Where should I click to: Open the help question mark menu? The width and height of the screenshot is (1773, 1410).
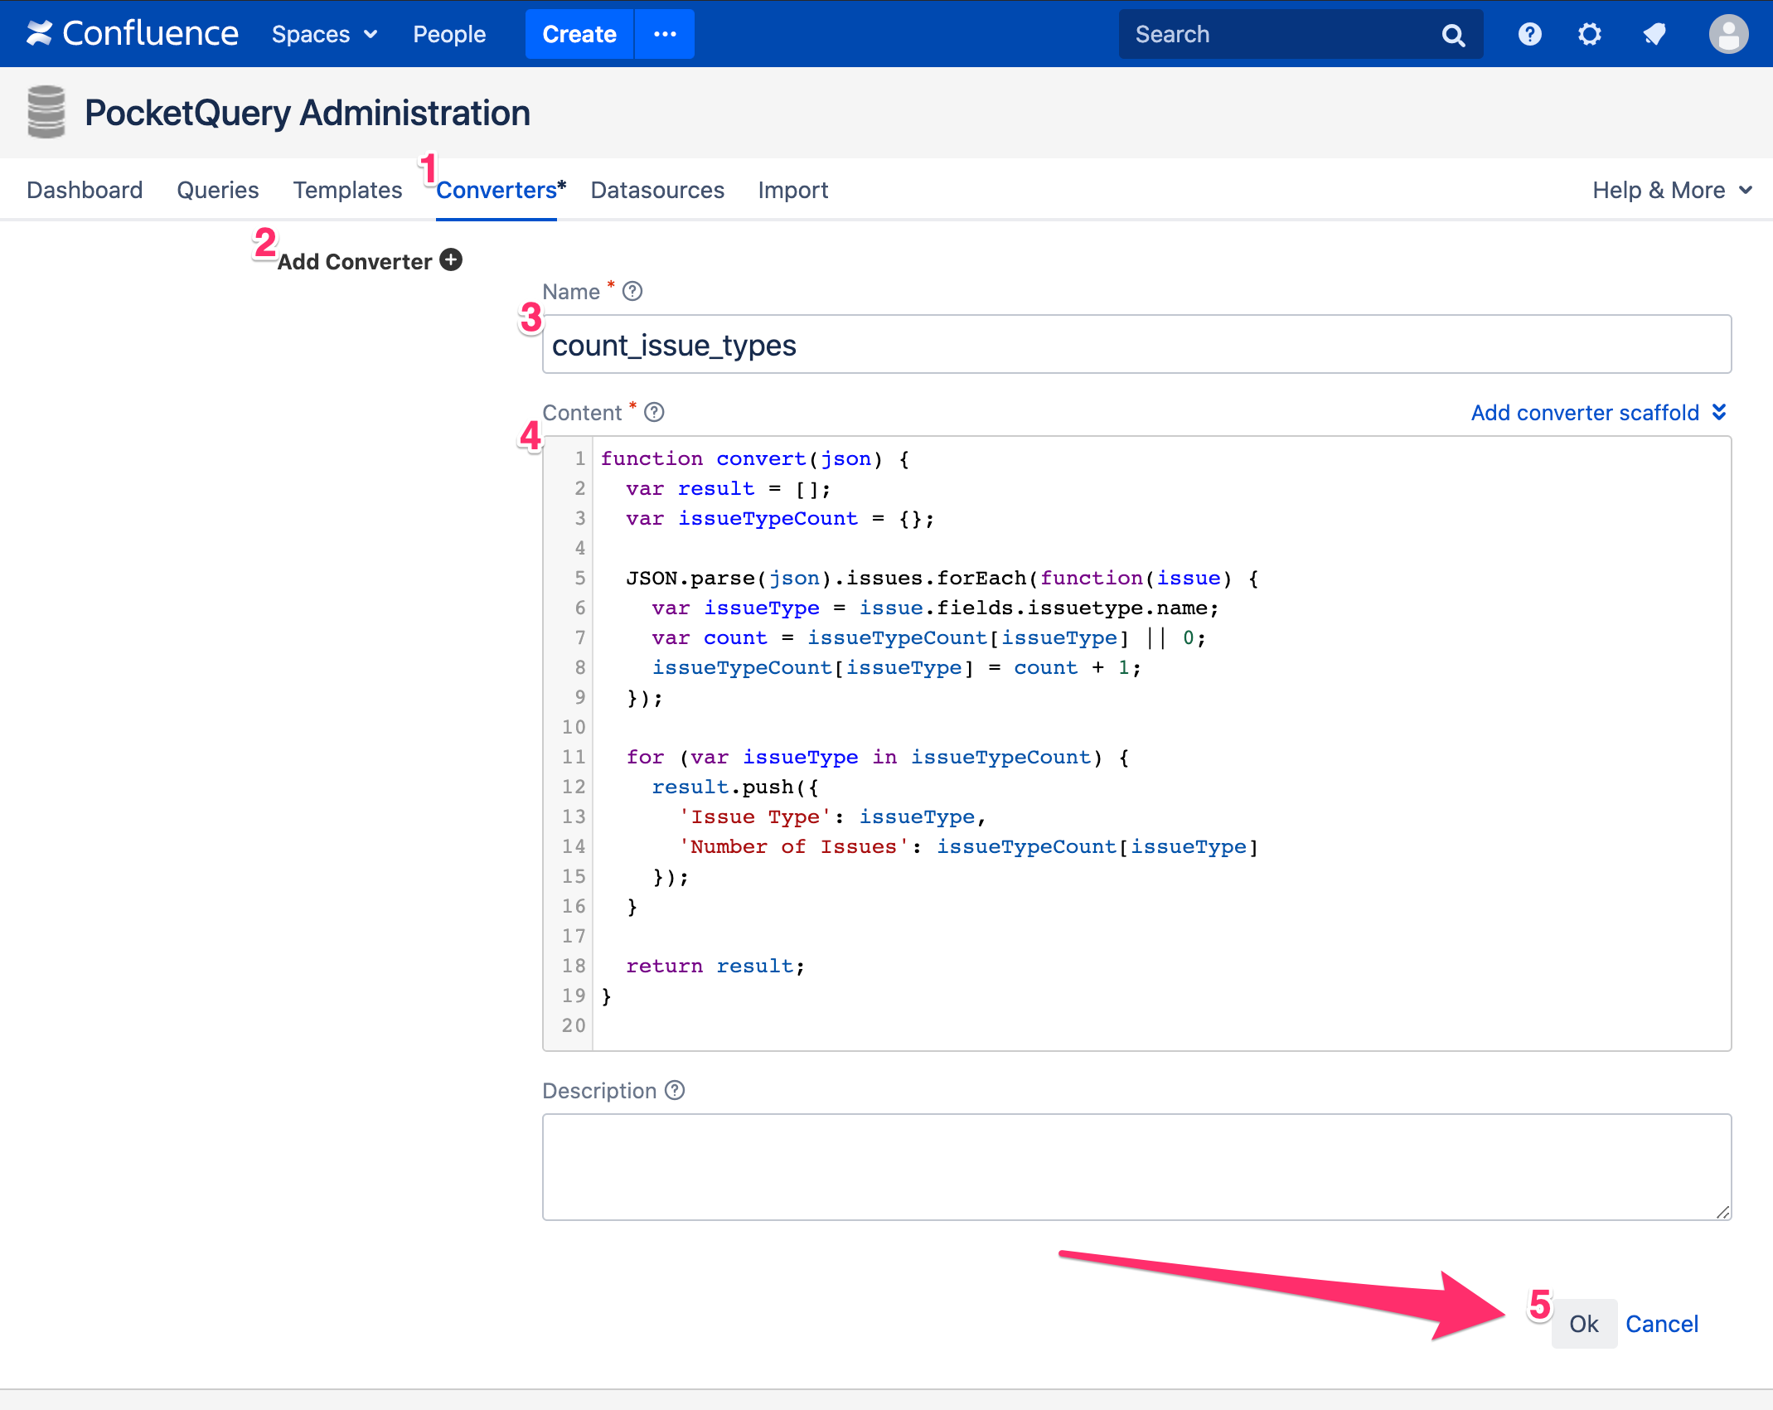pos(1530,34)
